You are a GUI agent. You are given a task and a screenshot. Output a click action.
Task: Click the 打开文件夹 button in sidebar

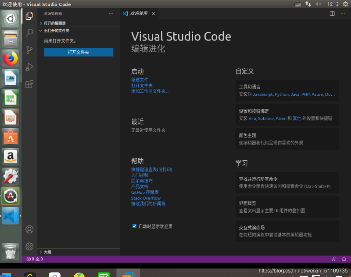click(79, 52)
